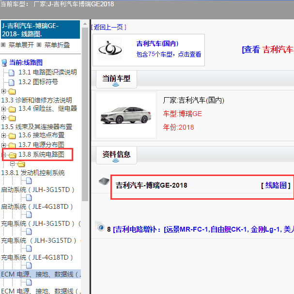Open the [线路图] link
This screenshot has width=294, height=294.
click(276, 185)
